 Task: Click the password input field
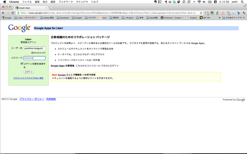pos(34,58)
